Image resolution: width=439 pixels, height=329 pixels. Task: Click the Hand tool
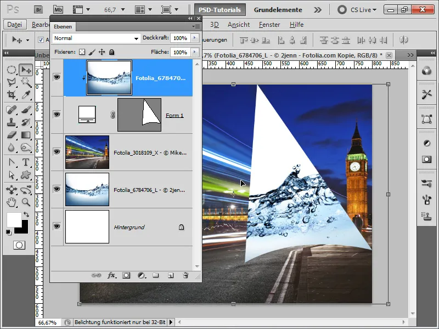coord(12,202)
